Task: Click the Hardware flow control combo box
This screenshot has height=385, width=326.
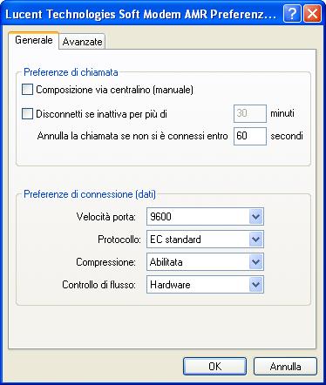Action: tap(205, 285)
